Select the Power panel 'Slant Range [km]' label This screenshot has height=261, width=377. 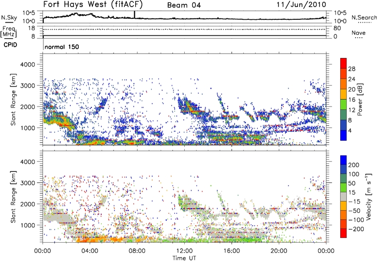(x=14, y=99)
